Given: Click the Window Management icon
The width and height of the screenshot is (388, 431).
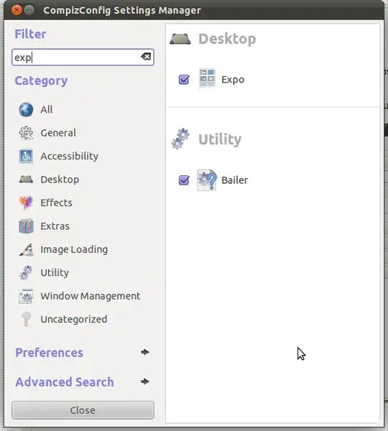Looking at the screenshot, I should click(x=26, y=296).
